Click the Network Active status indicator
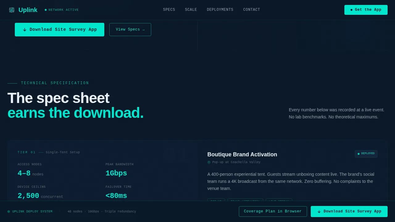This screenshot has width=395, height=222. [x=62, y=10]
